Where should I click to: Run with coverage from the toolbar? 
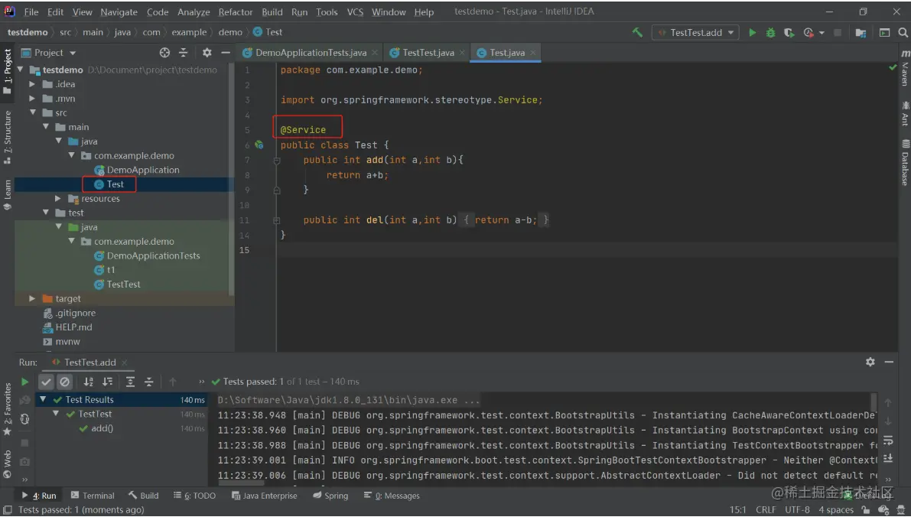coord(789,33)
